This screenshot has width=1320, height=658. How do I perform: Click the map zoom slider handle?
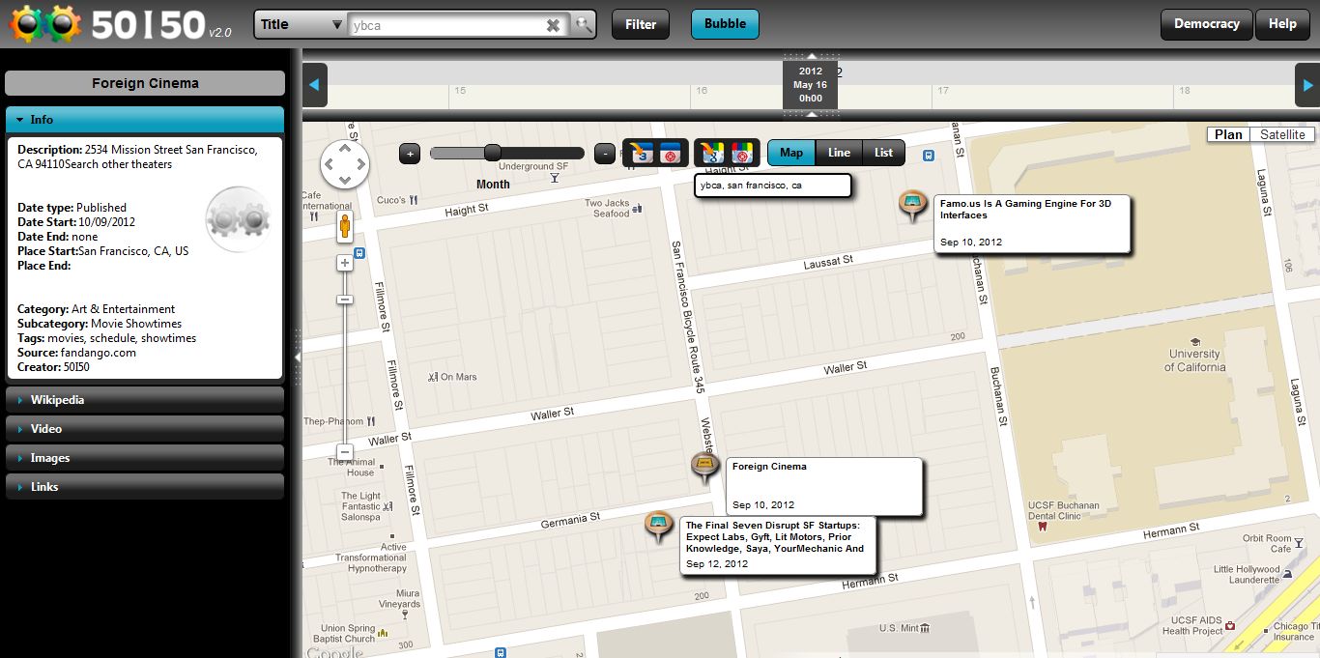pyautogui.click(x=344, y=300)
